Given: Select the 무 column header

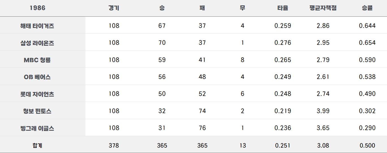Looking at the screenshot, I should (x=242, y=8).
